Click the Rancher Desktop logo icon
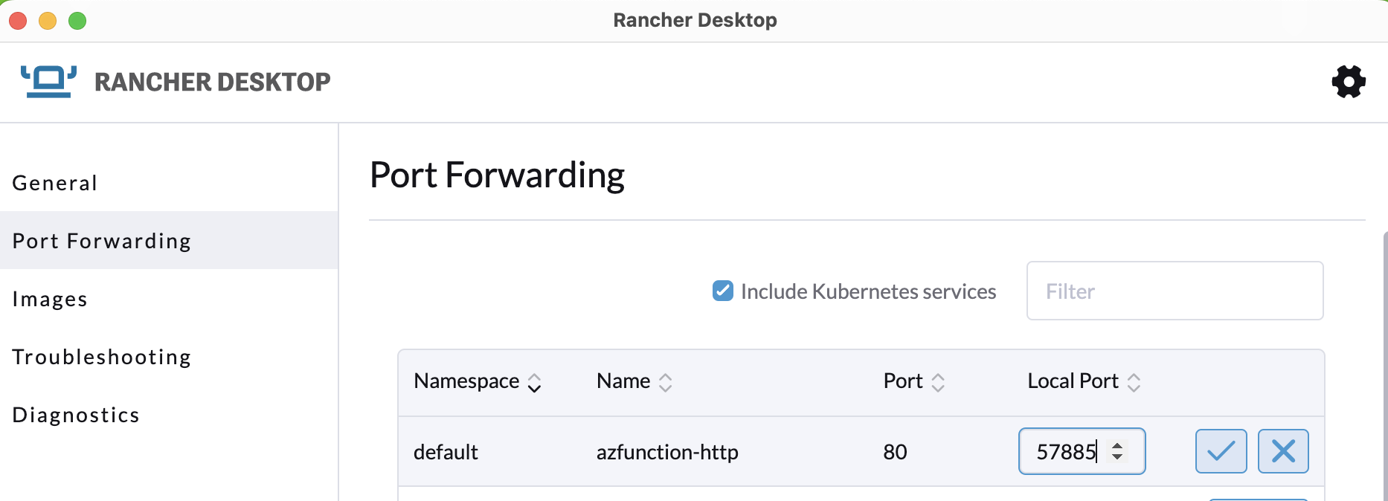Viewport: 1388px width, 501px height. click(48, 81)
